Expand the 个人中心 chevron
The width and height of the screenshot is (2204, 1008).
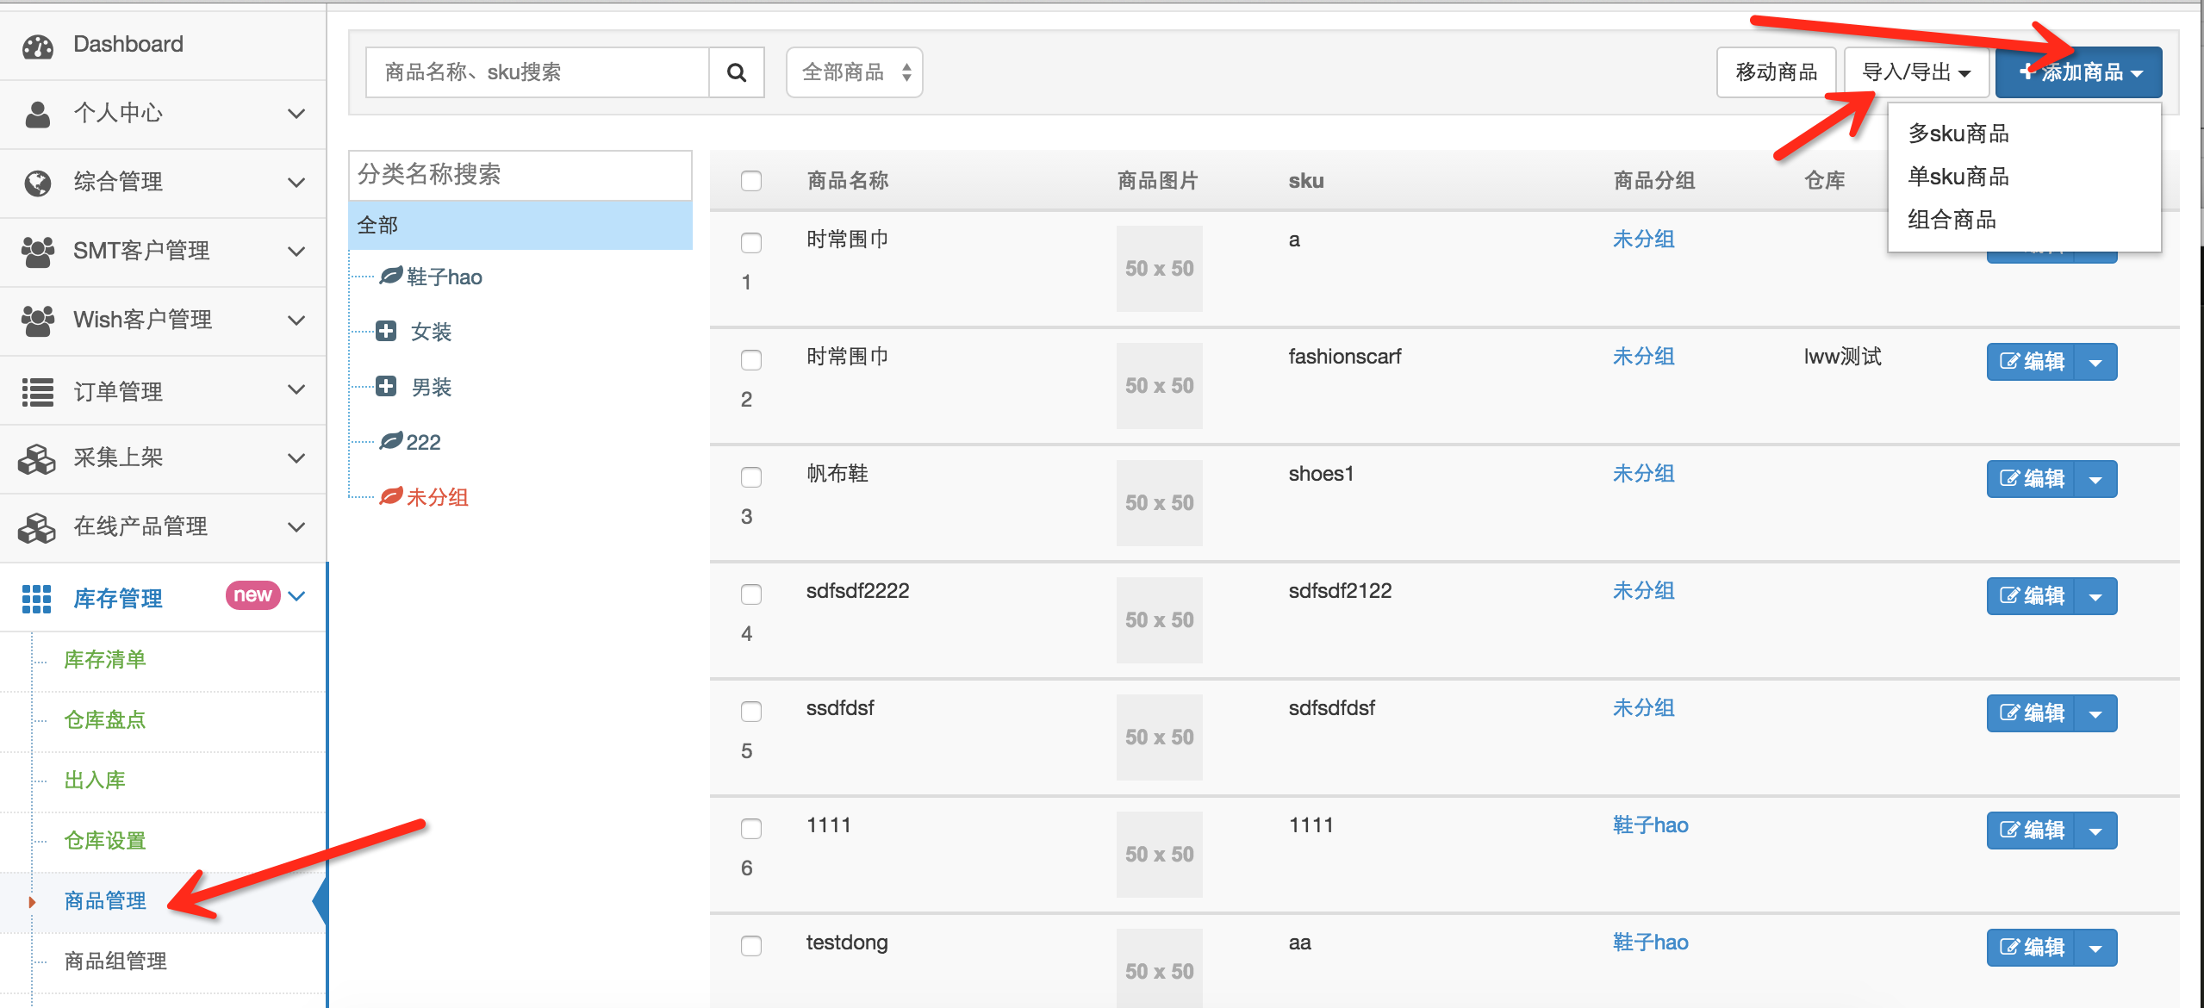(296, 114)
